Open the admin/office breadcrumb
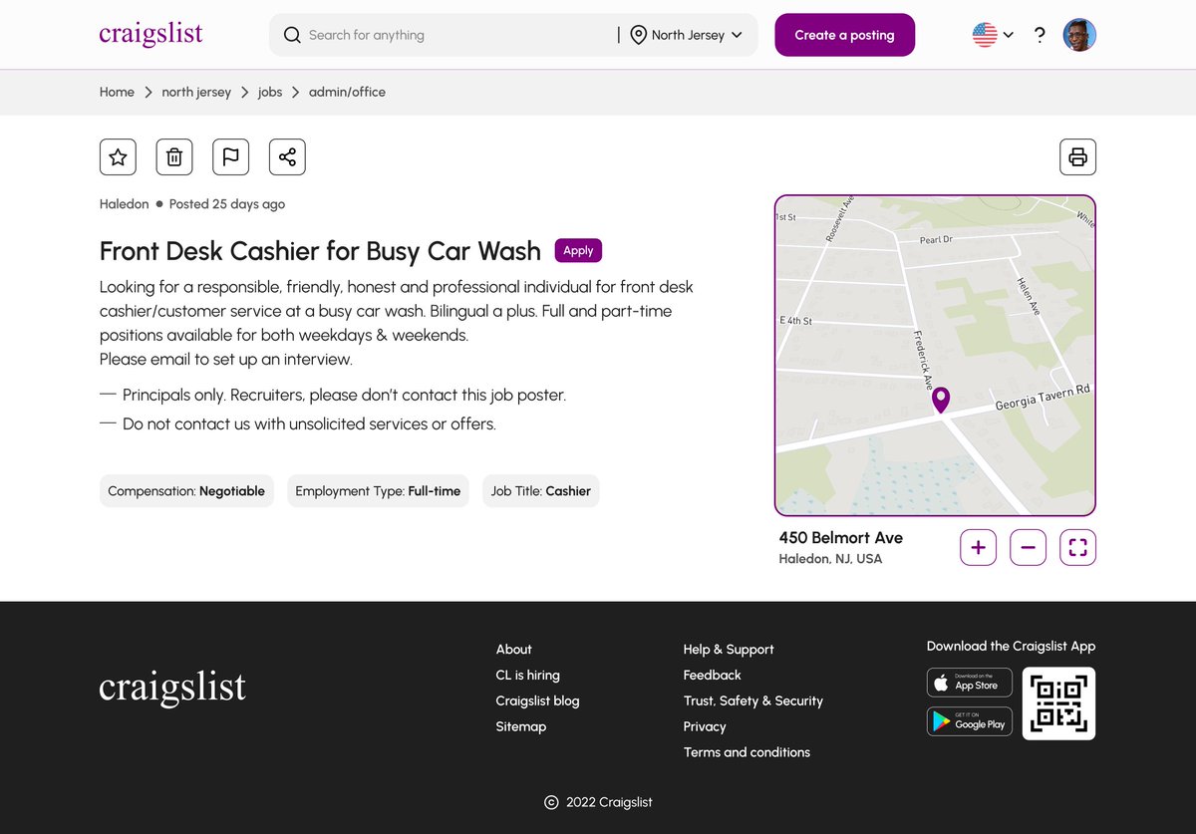The height and width of the screenshot is (834, 1196). [x=347, y=92]
